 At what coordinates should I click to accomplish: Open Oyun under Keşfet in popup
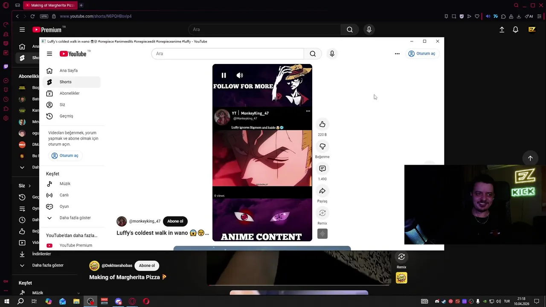(x=71, y=206)
